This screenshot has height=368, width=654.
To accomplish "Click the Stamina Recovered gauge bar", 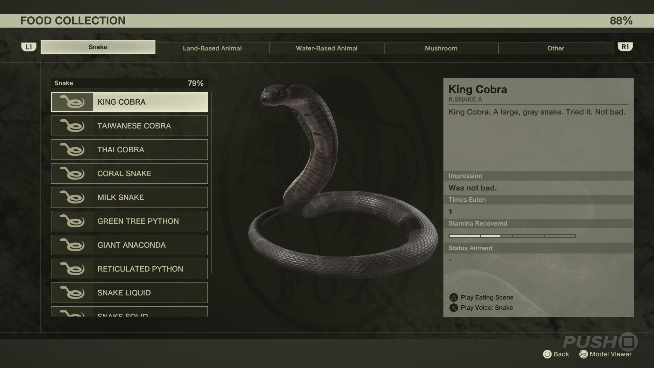I will click(512, 236).
